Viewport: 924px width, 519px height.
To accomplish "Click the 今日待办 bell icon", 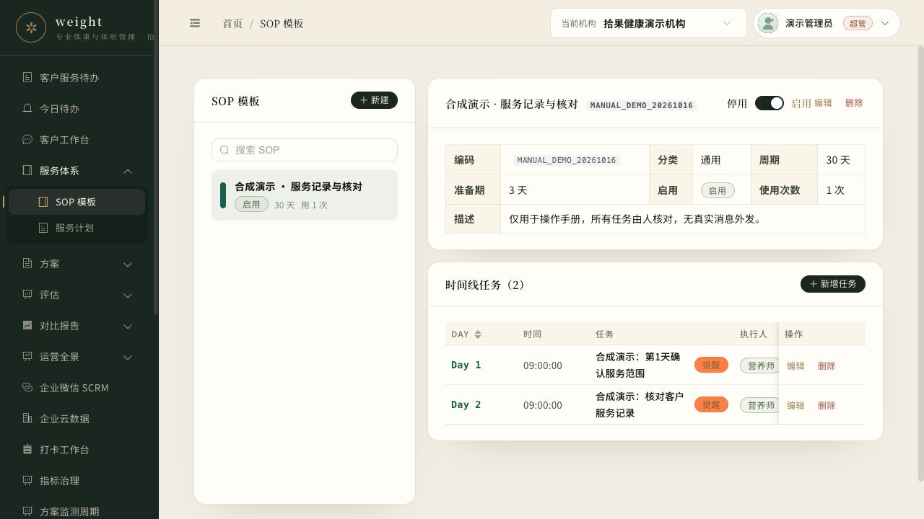I will (27, 108).
